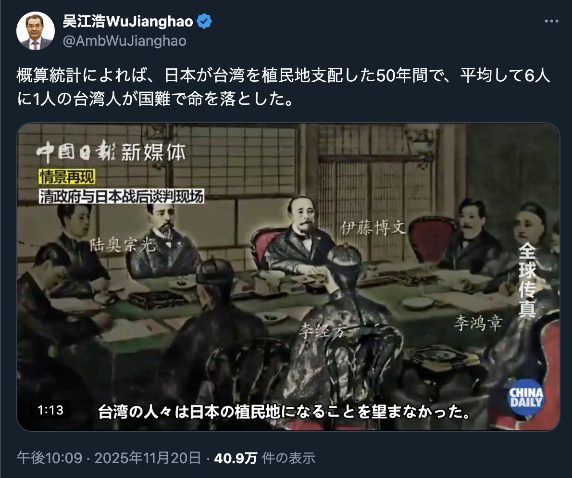572x478 pixels.
Task: Click the 午後10:09 timestamp
Action: [x=50, y=458]
